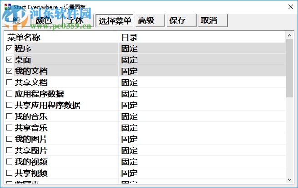The image size is (298, 188).
Task: Tick the 应用程序数据 checkbox
Action: 9,93
